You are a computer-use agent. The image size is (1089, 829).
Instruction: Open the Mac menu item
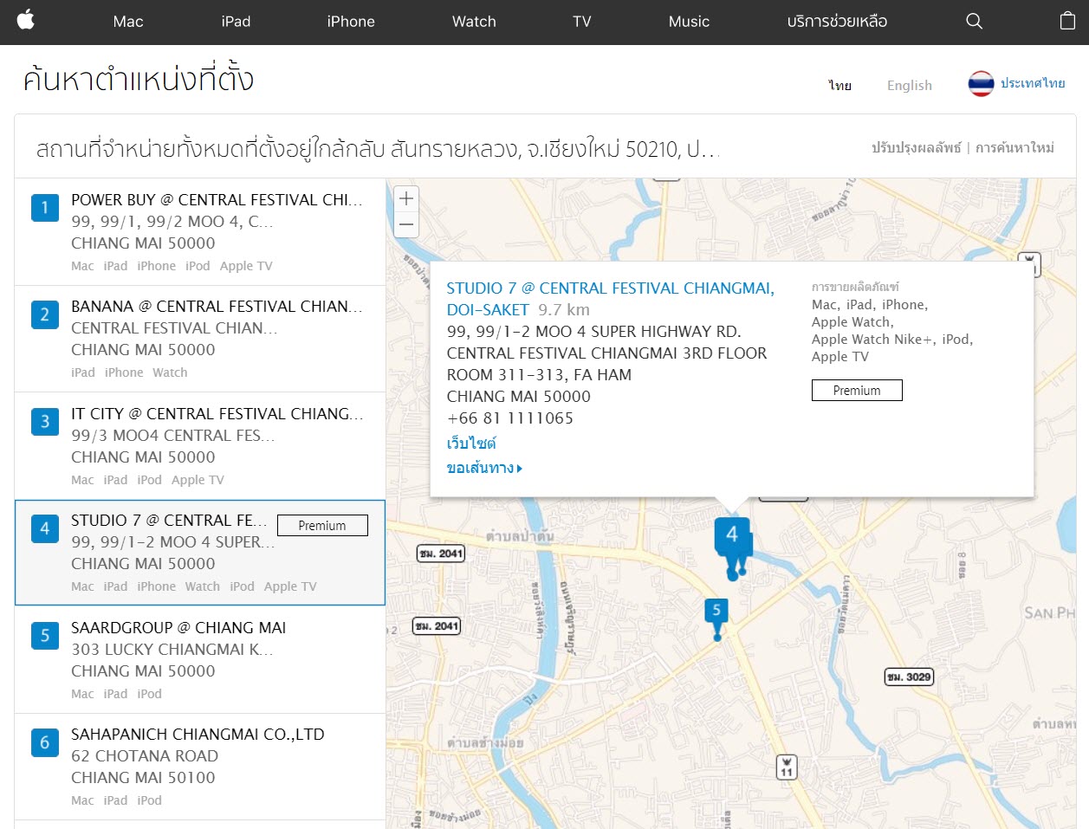pos(128,22)
